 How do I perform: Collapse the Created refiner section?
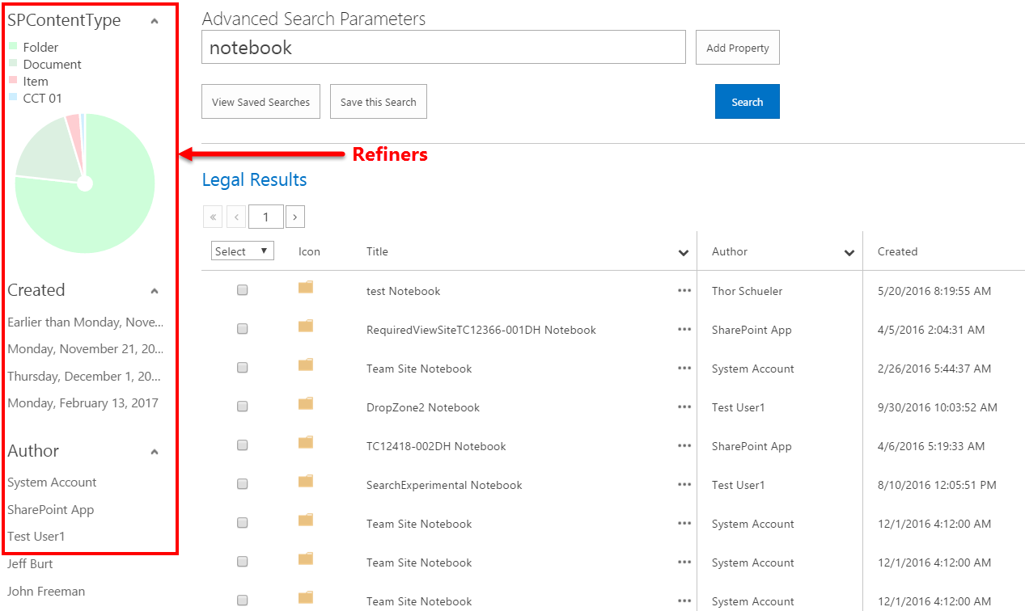pyautogui.click(x=155, y=291)
